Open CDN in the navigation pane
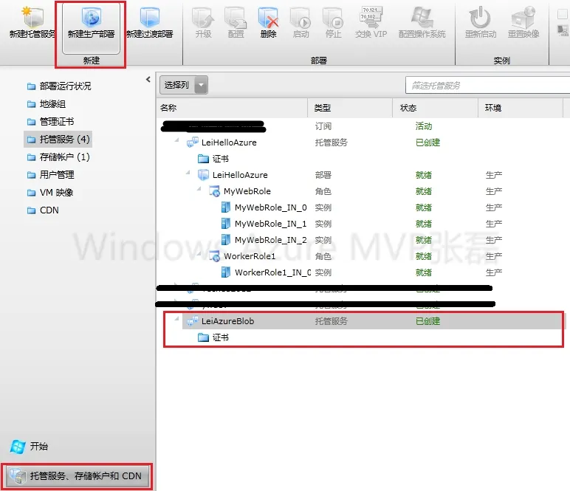 [43, 210]
